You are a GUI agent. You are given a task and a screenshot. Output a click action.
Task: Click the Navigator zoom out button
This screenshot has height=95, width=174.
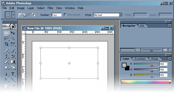click(138, 50)
